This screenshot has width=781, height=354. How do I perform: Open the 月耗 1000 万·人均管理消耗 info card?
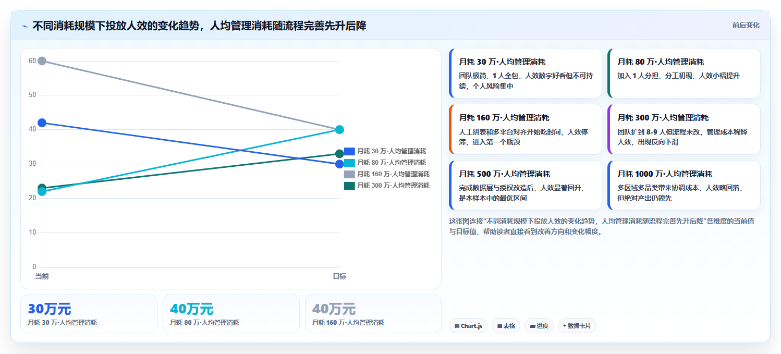tap(684, 185)
